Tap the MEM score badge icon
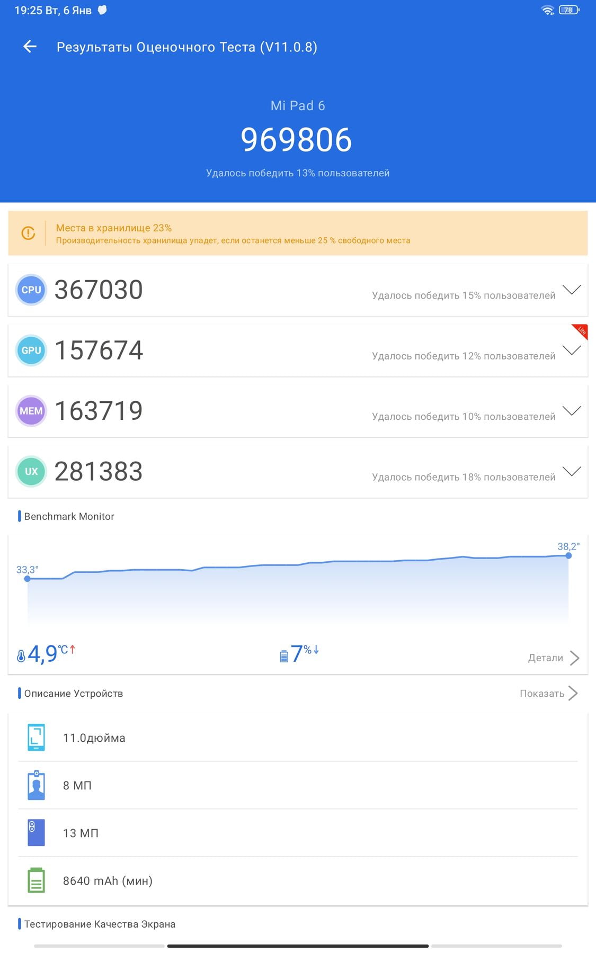The image size is (596, 953). click(31, 411)
